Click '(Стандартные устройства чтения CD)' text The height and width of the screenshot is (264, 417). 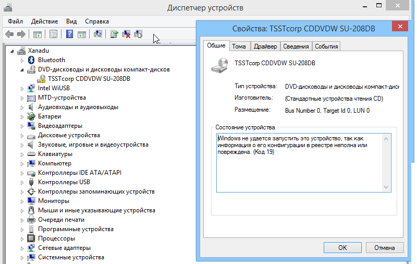(x=334, y=99)
